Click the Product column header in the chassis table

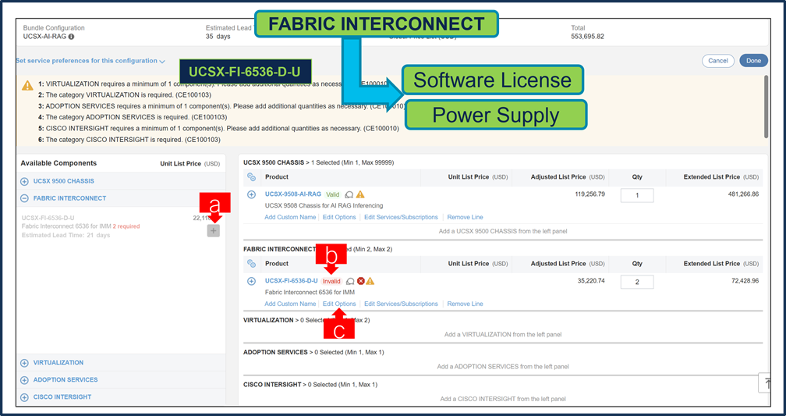click(x=277, y=177)
